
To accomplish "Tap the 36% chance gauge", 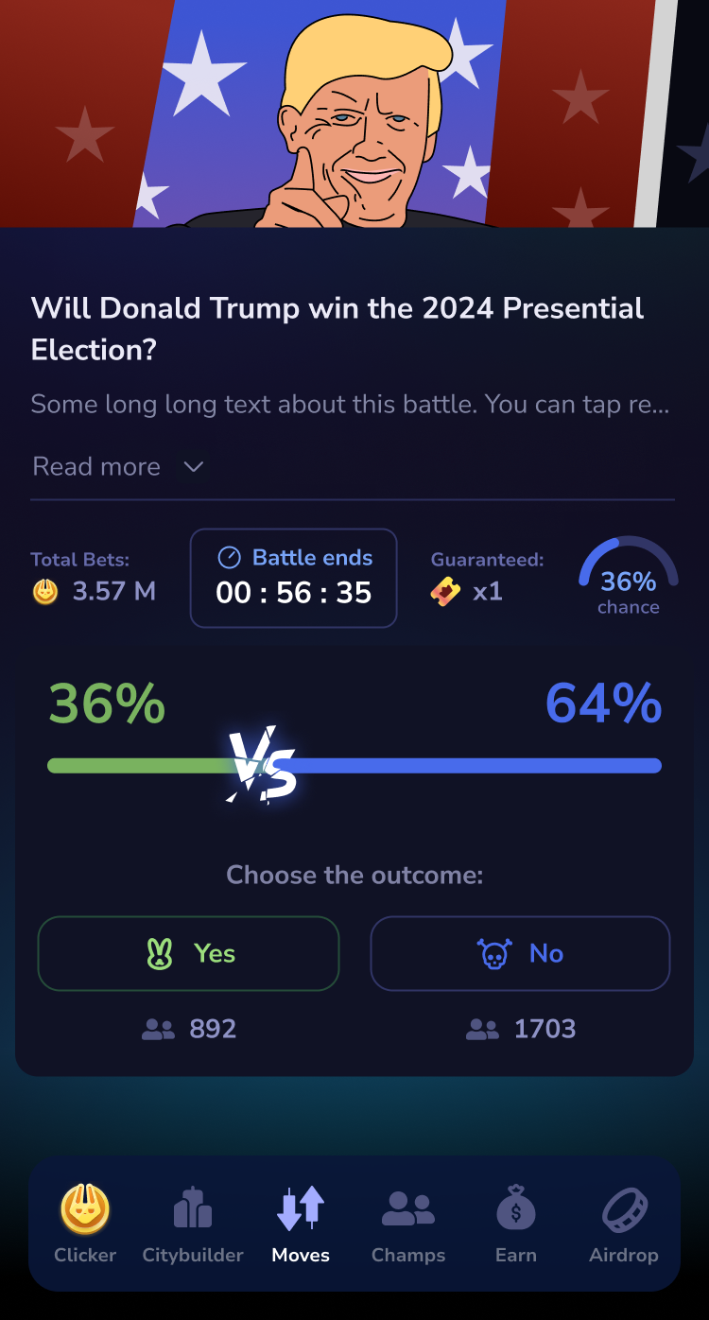I will click(x=628, y=579).
